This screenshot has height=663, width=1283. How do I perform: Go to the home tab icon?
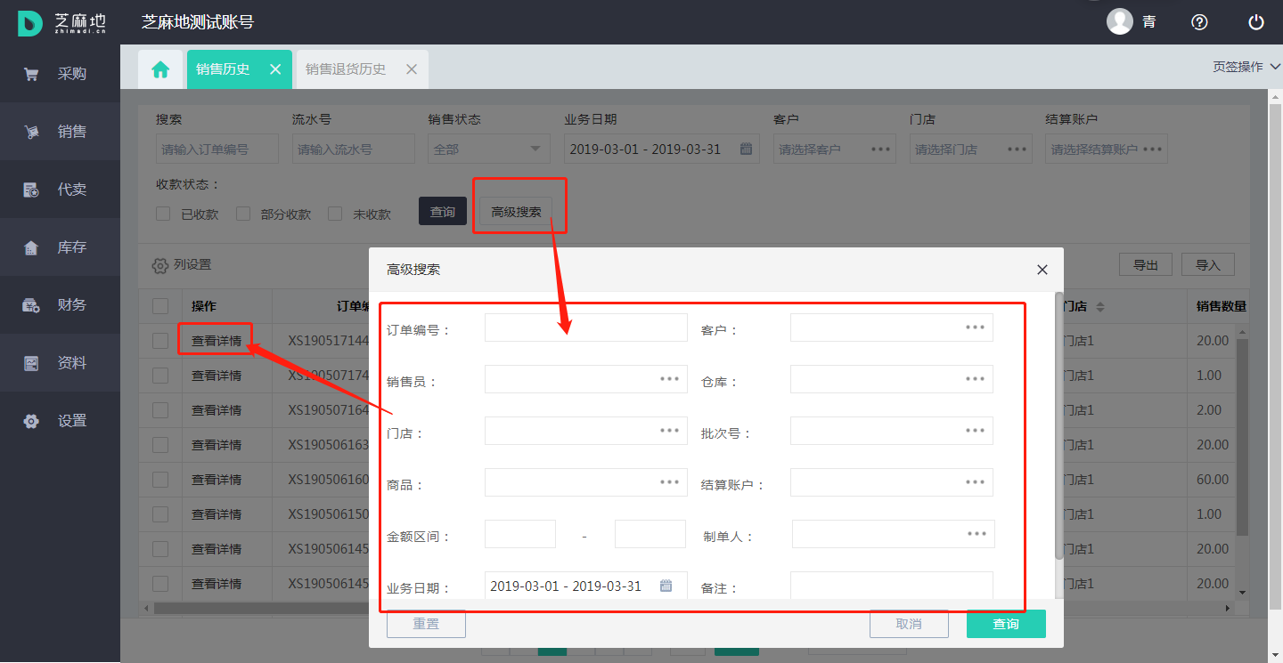(x=160, y=69)
